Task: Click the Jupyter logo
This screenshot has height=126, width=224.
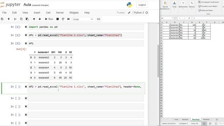Action: pos(10,5)
